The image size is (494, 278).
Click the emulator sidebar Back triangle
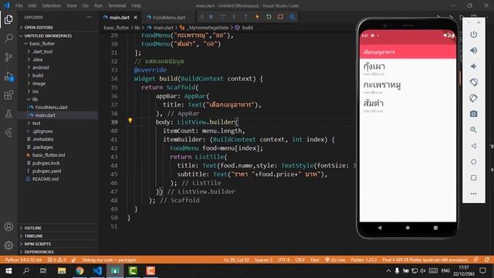point(473,146)
